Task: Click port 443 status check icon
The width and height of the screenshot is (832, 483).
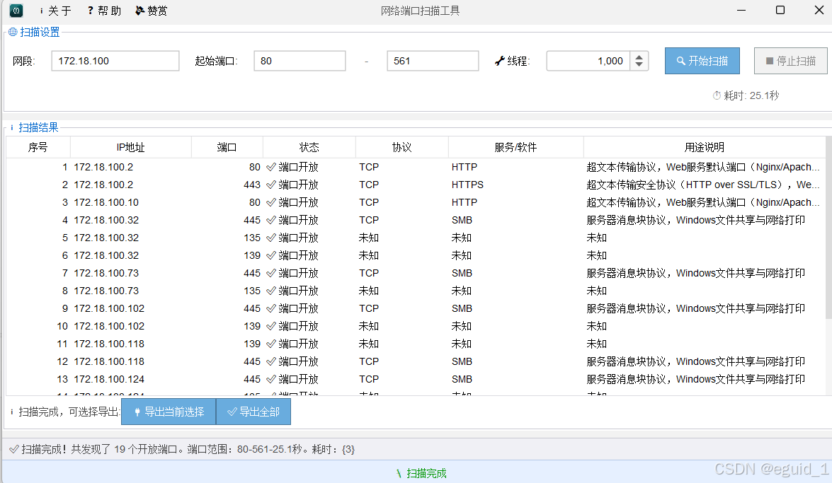Action: (x=271, y=185)
